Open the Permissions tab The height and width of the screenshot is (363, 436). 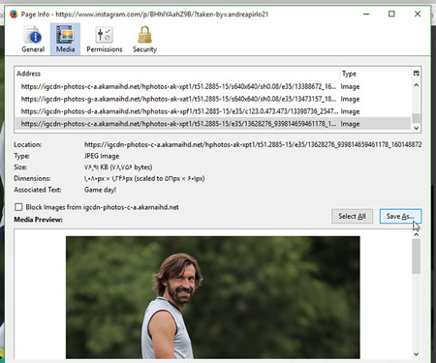pyautogui.click(x=105, y=40)
